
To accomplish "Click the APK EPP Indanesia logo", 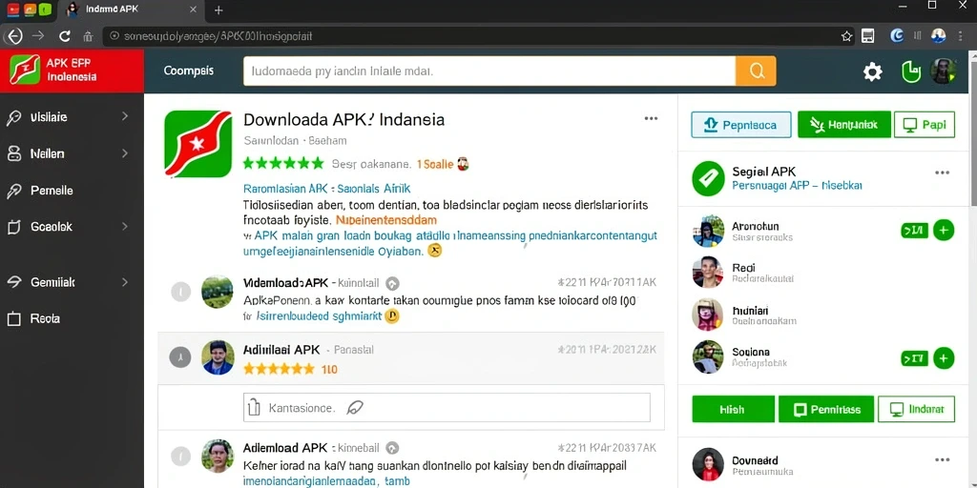I will pyautogui.click(x=25, y=70).
